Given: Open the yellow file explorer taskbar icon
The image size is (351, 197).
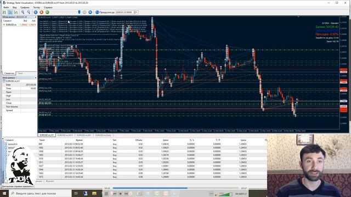Looking at the screenshot, I should (94, 193).
